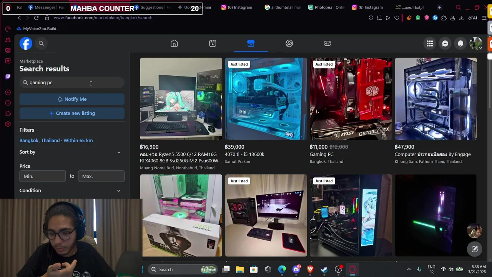Bookmark page with heart icon
Screen dimensions: 492x277
(x=397, y=18)
